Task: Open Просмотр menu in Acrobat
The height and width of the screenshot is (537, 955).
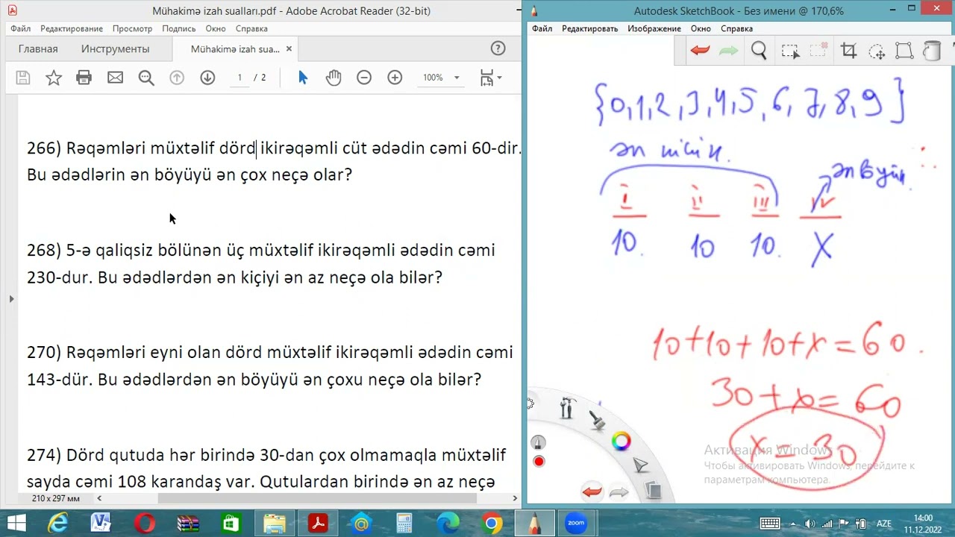Action: point(132,28)
